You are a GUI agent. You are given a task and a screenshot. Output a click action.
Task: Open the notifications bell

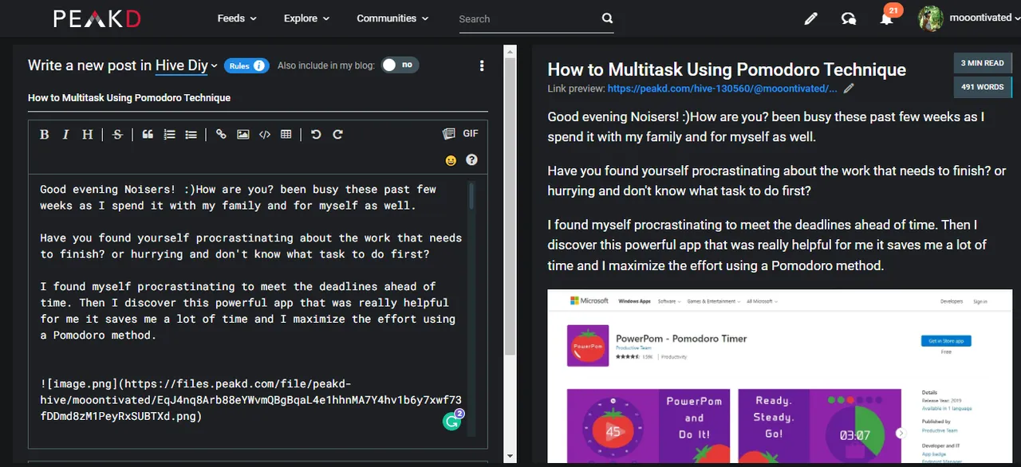886,18
